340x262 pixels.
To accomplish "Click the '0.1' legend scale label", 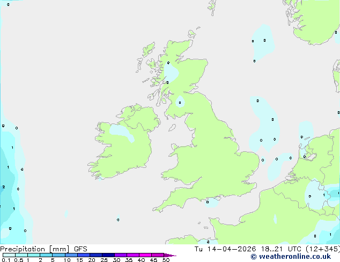I will 6,260.
